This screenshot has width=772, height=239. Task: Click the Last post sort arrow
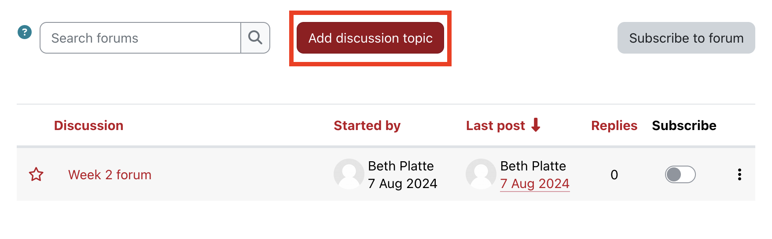pyautogui.click(x=536, y=125)
